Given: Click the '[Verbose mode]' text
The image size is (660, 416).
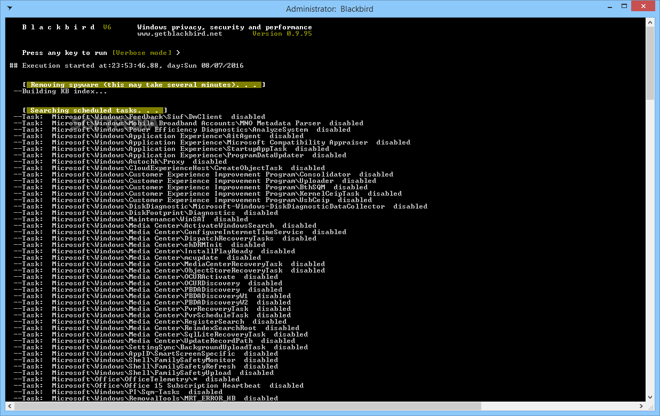Looking at the screenshot, I should coord(142,53).
